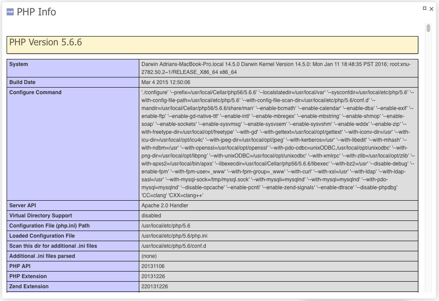439x301 pixels.
Task: Select the (none) value
Action: [x=149, y=256]
